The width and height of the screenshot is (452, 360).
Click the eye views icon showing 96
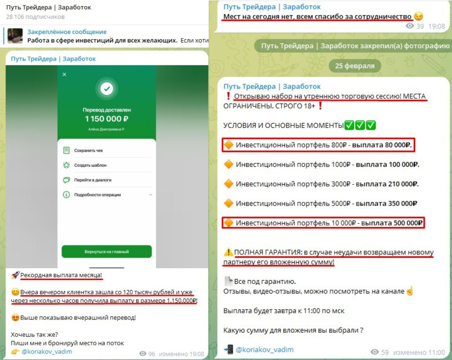pos(143,354)
